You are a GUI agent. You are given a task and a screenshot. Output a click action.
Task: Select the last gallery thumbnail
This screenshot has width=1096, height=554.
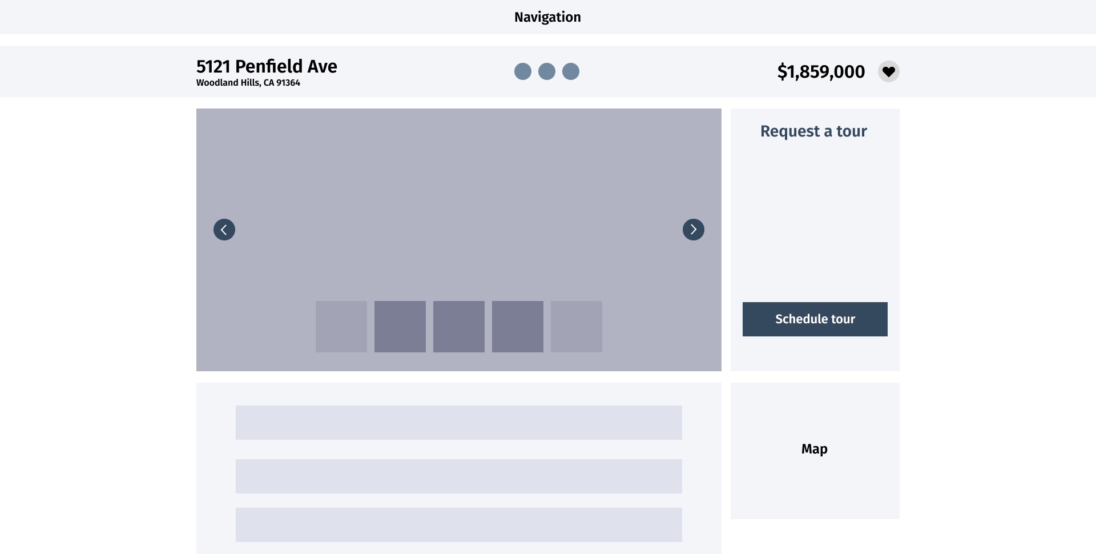tap(577, 327)
